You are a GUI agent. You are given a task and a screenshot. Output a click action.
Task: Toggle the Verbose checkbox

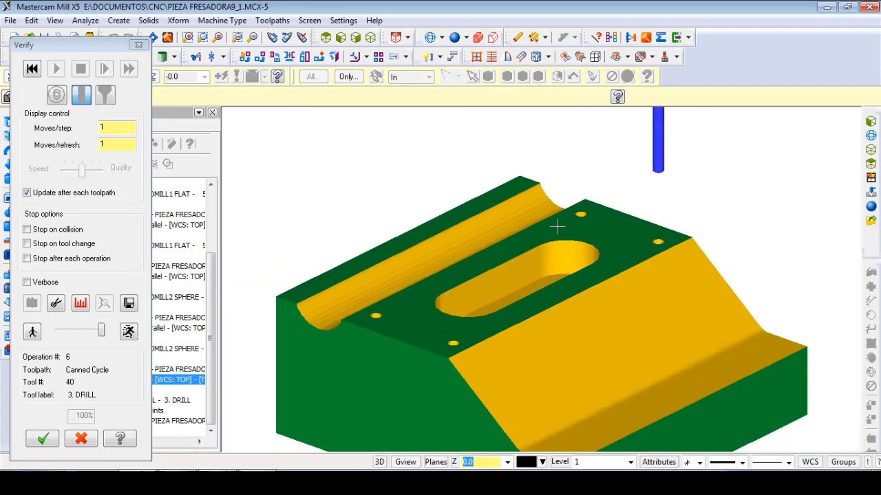point(27,282)
